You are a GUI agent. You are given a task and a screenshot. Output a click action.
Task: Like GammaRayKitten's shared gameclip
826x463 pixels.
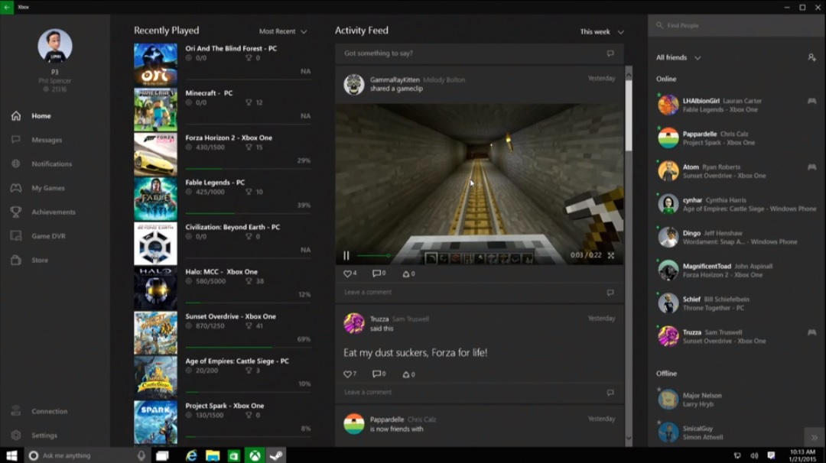(x=350, y=274)
